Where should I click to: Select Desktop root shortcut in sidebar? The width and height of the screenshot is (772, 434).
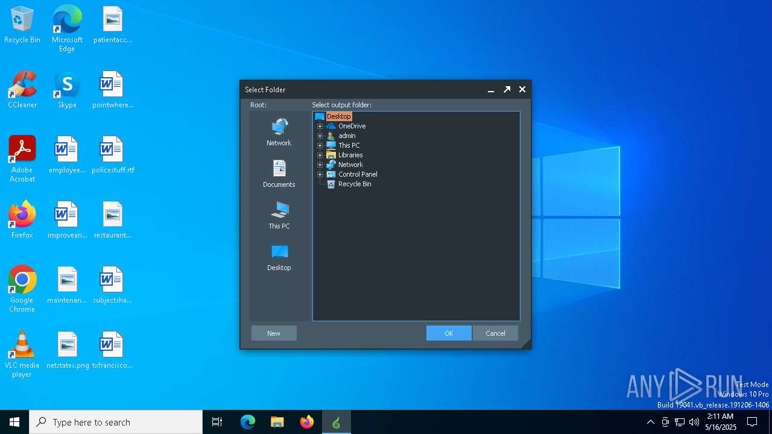[x=279, y=257]
